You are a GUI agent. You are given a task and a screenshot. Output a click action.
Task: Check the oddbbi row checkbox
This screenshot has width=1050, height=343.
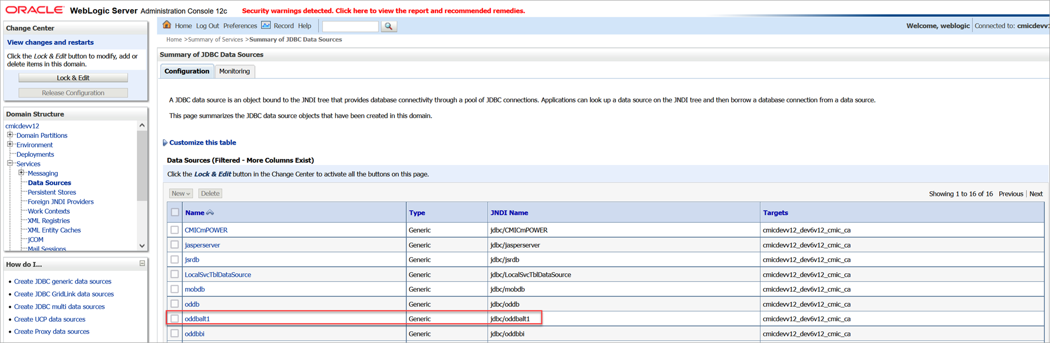tap(174, 333)
